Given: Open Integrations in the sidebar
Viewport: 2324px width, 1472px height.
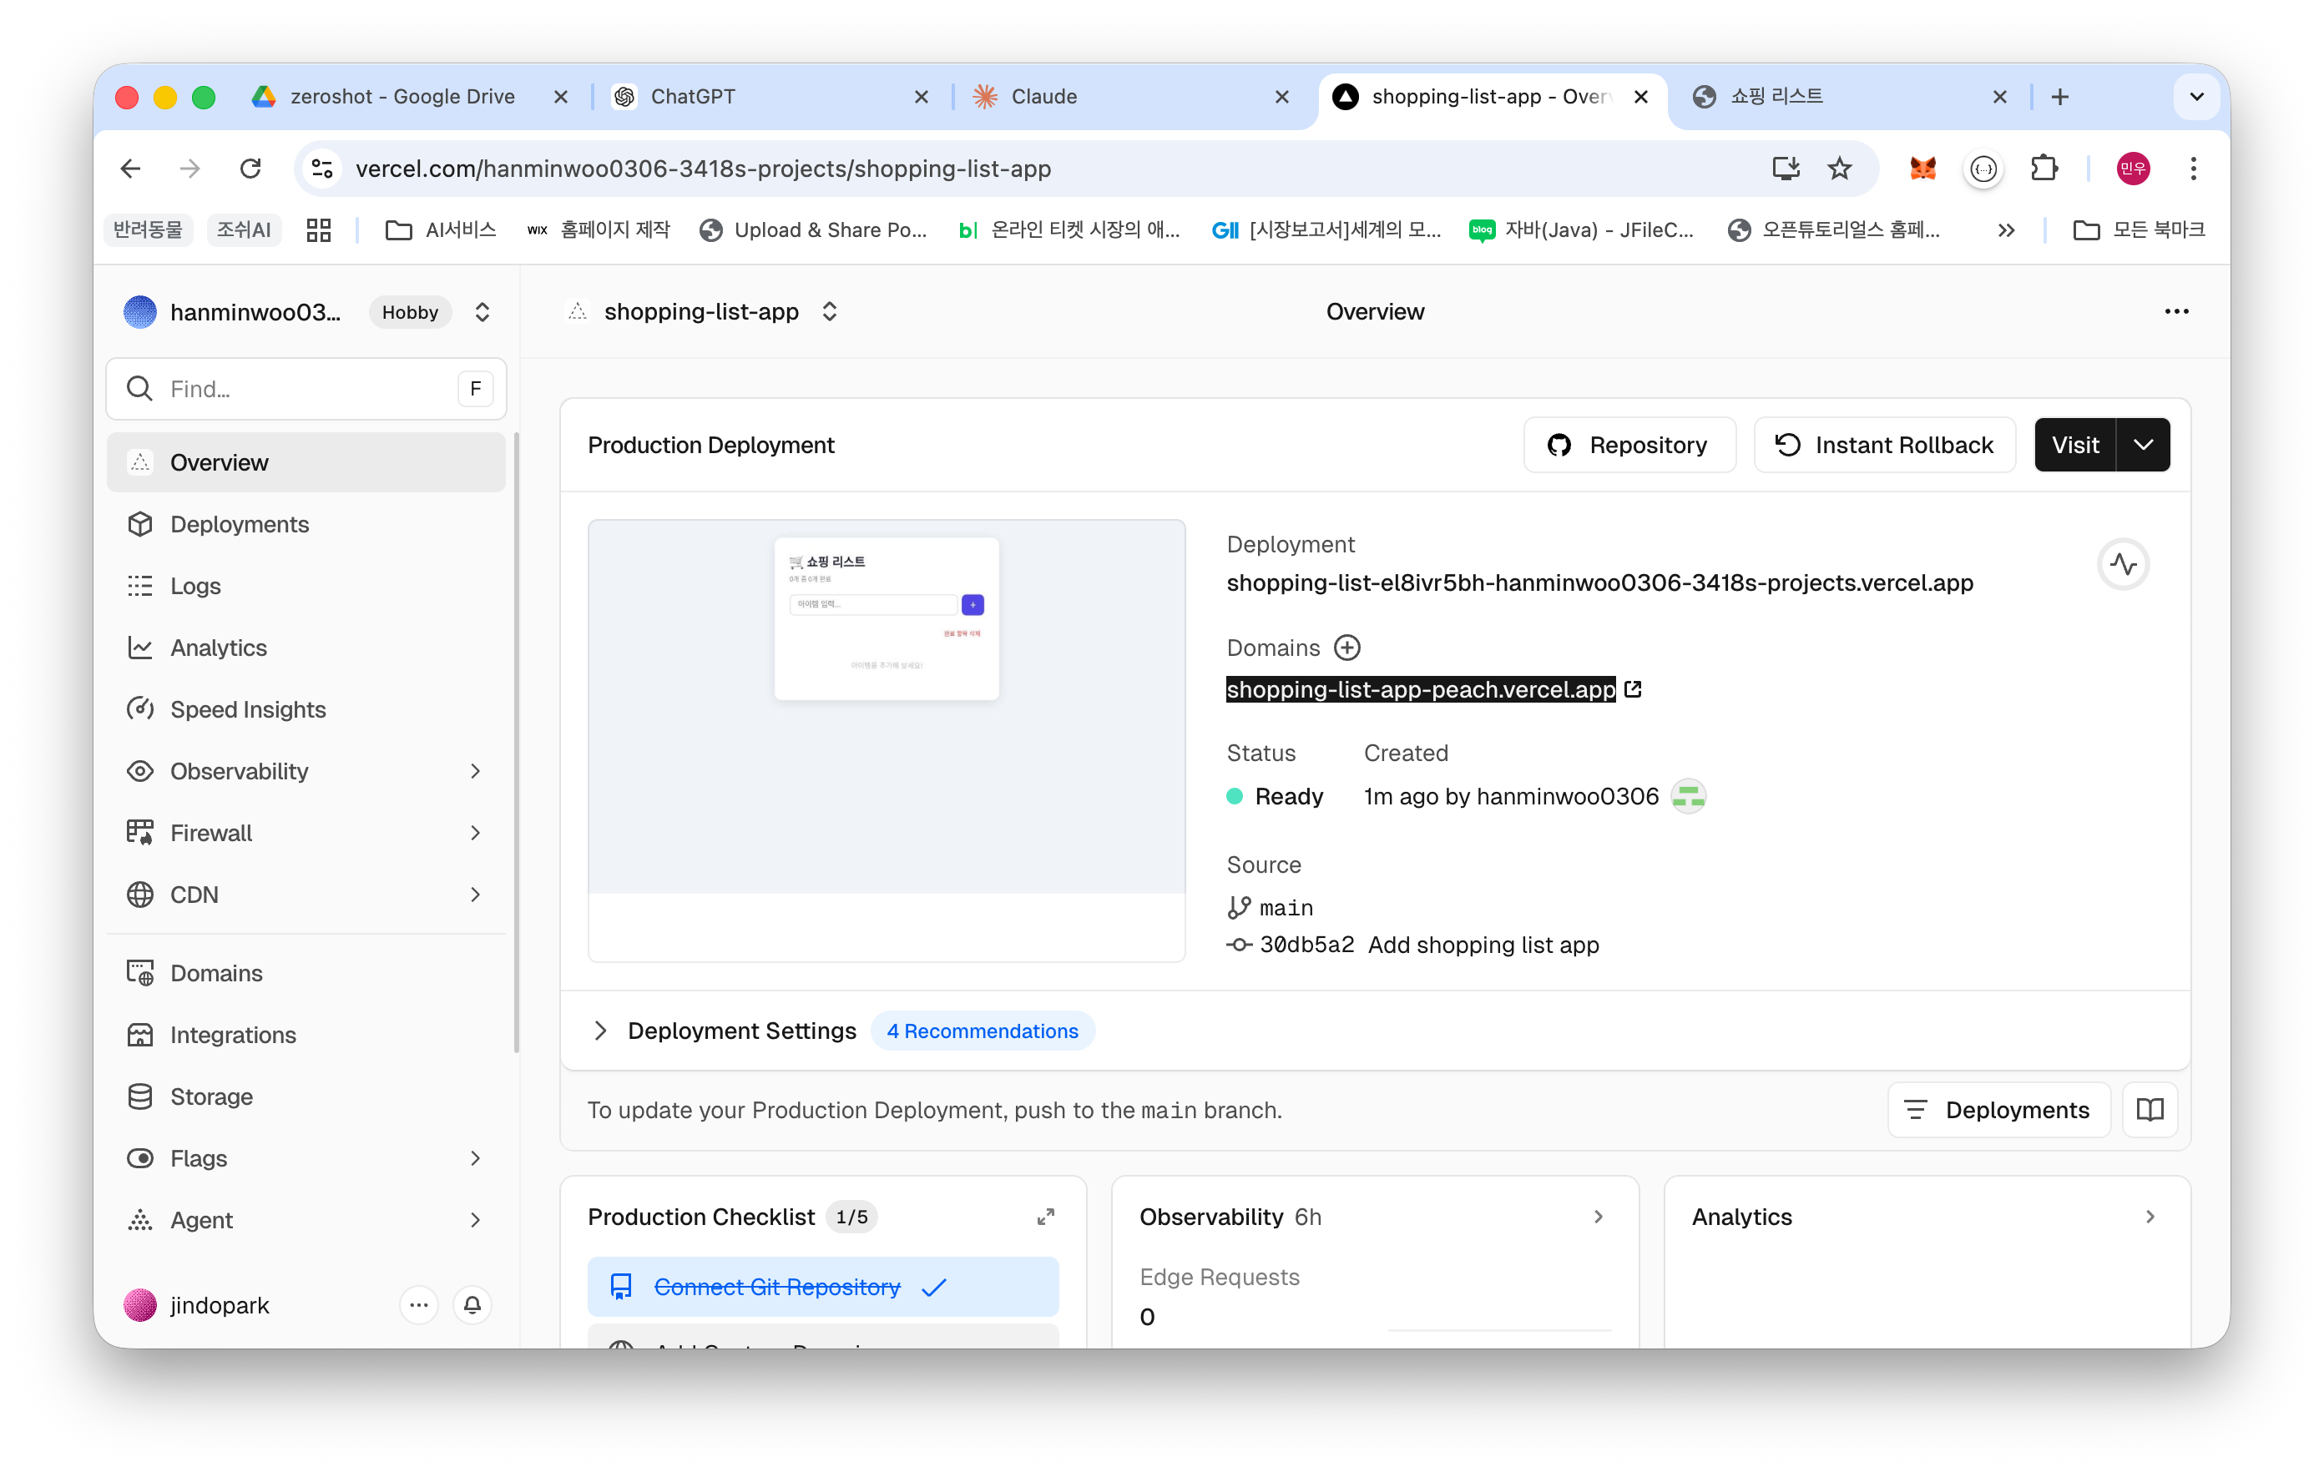Looking at the screenshot, I should pos(306,1034).
